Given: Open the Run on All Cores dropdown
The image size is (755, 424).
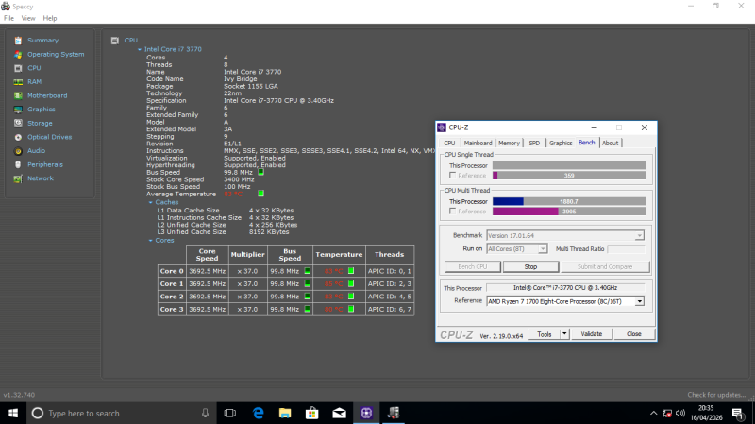Looking at the screenshot, I should [x=543, y=248].
